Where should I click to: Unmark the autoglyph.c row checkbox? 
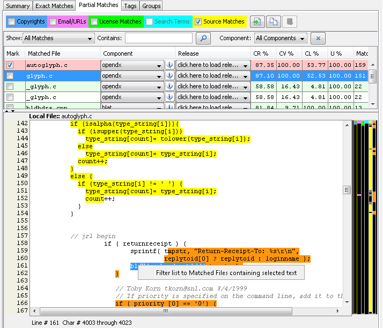tap(10, 65)
